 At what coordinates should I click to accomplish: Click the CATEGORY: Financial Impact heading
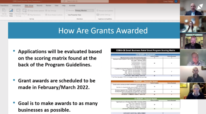click(145, 99)
